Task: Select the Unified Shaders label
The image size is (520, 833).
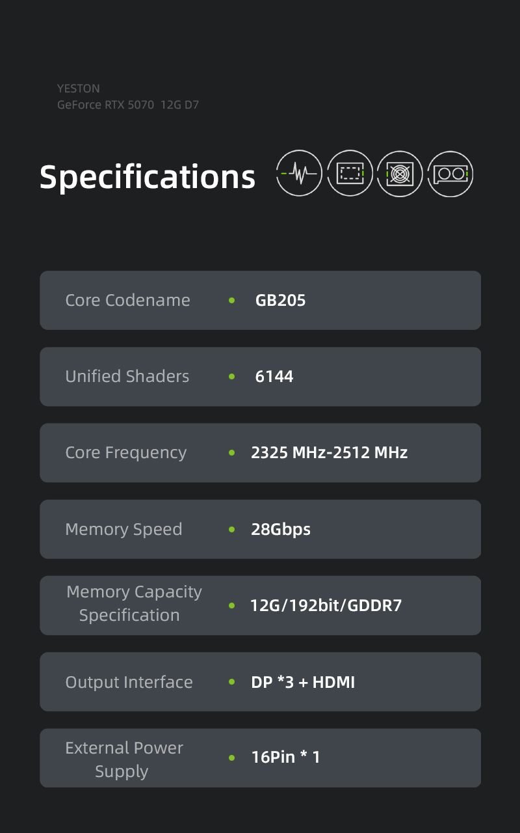Action: coord(127,377)
